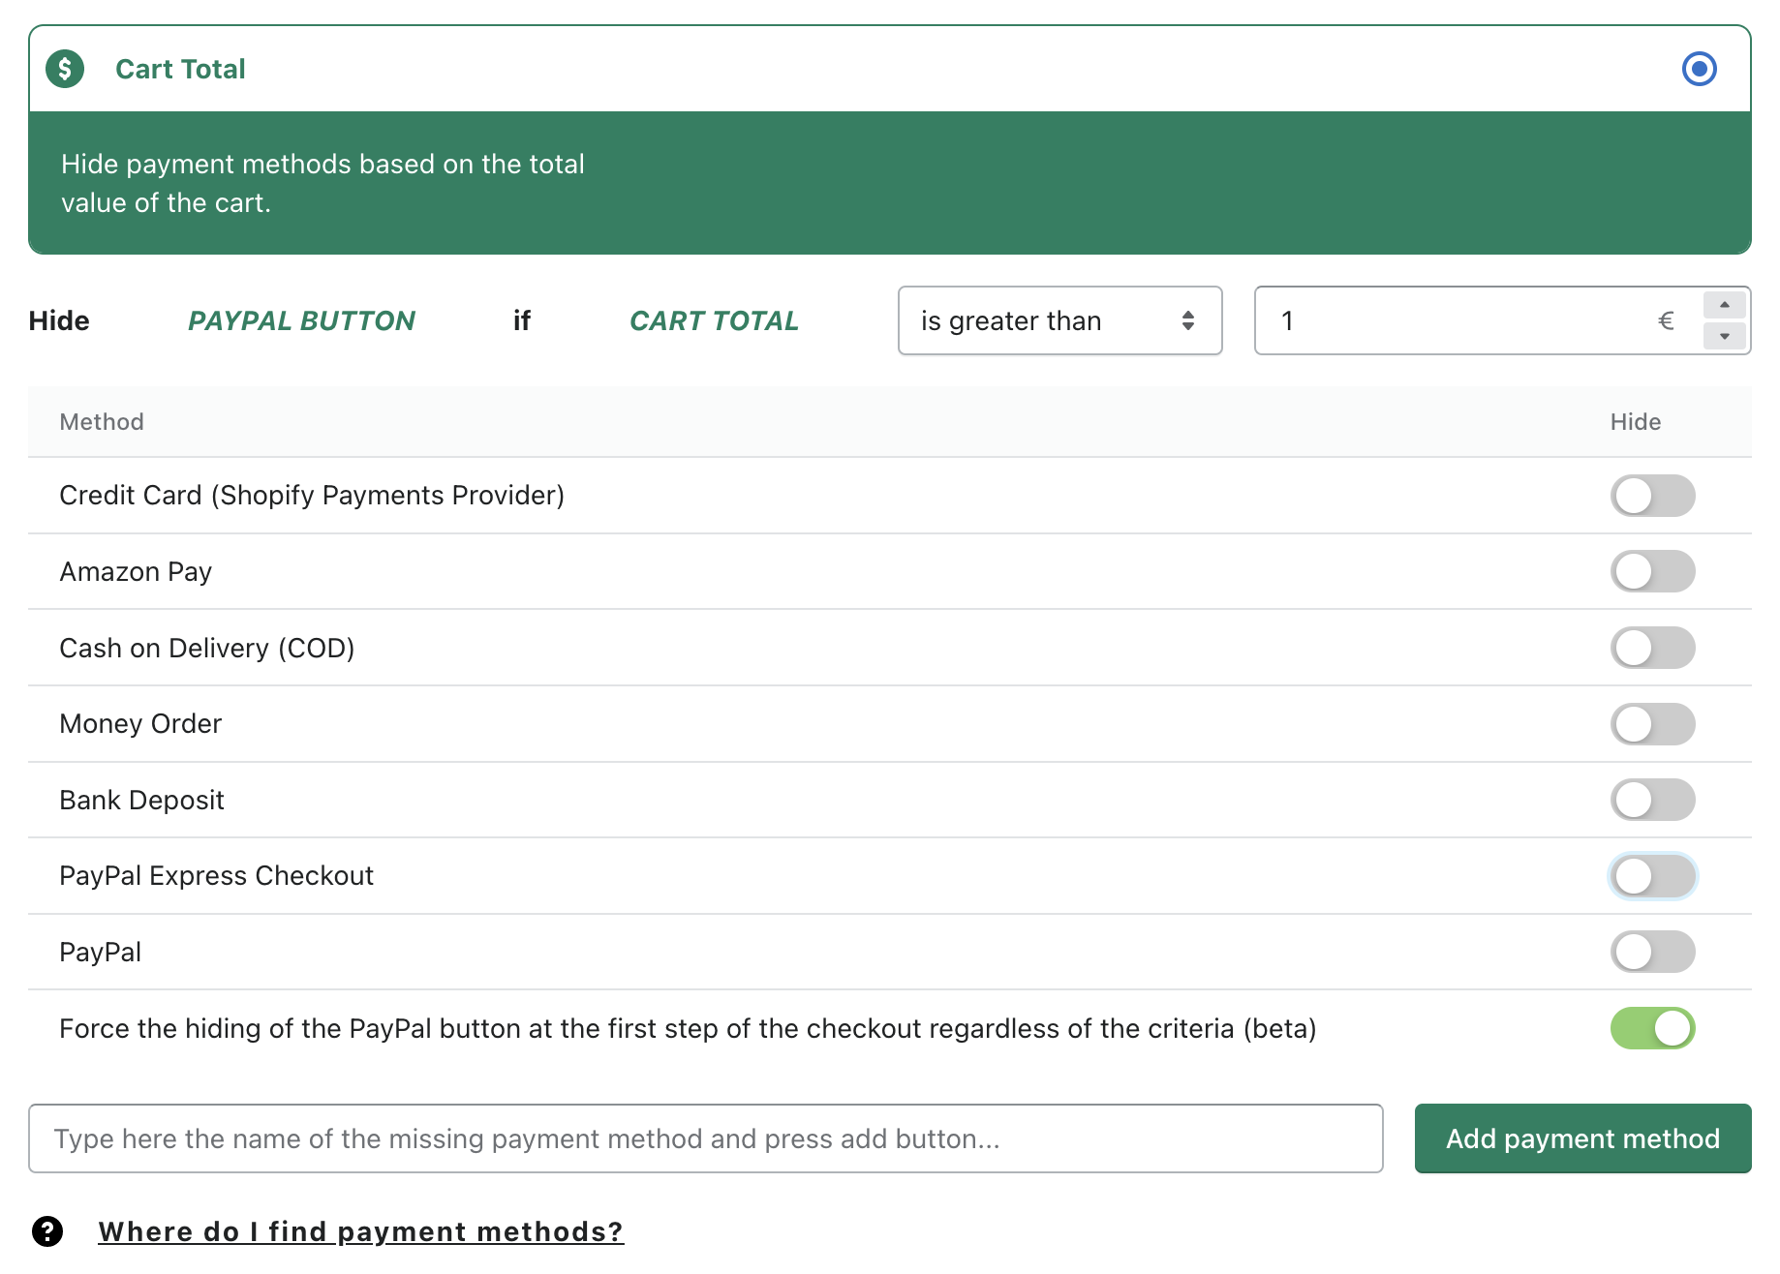Click the Hide column header
The height and width of the screenshot is (1274, 1780).
coord(1635,422)
